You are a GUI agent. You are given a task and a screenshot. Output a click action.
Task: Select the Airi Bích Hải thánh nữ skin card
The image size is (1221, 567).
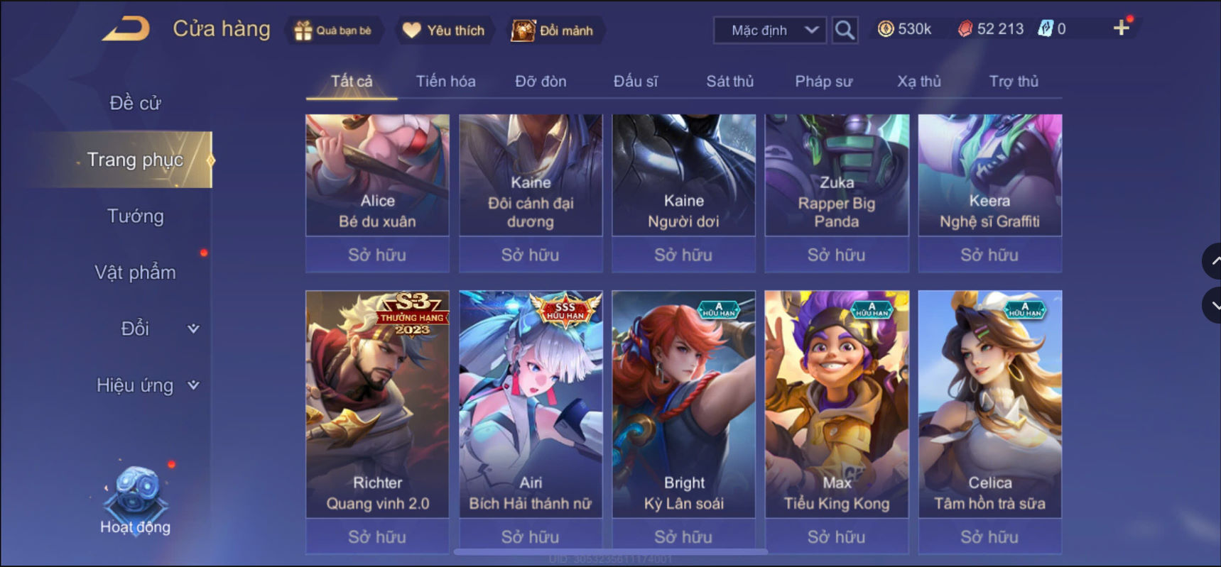coord(531,404)
